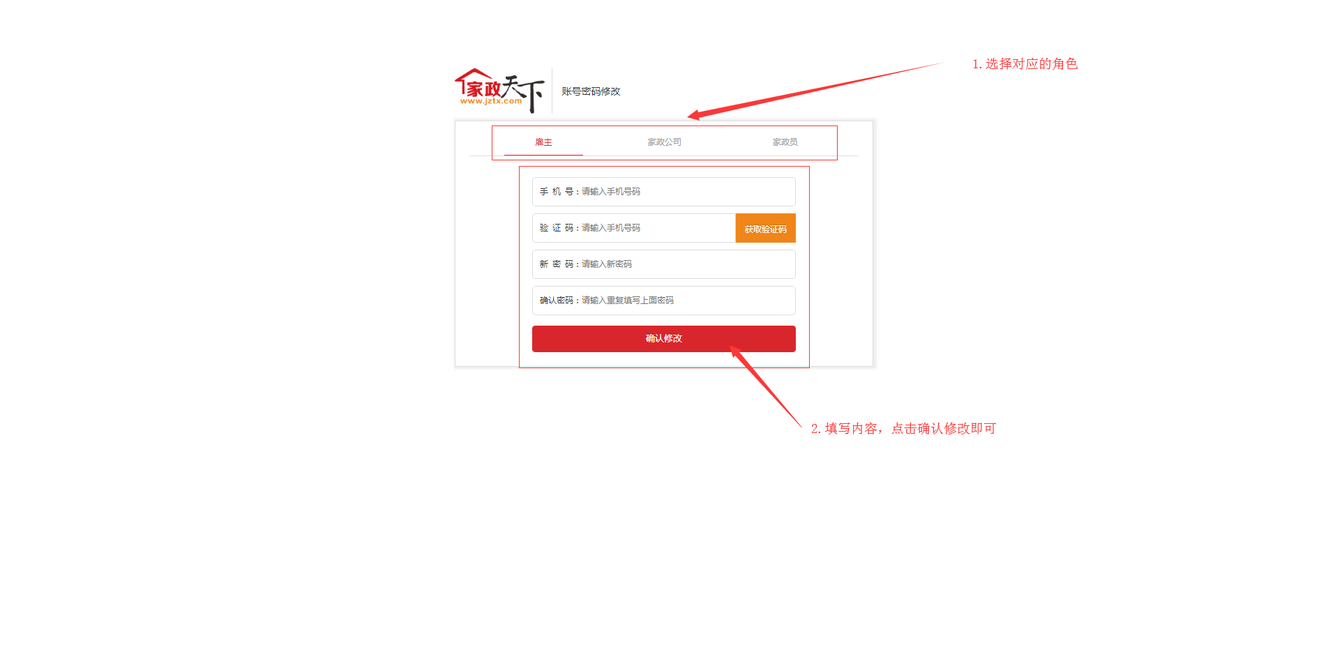Focus the 新密码 input field
This screenshot has height=668, width=1328.
pos(663,264)
